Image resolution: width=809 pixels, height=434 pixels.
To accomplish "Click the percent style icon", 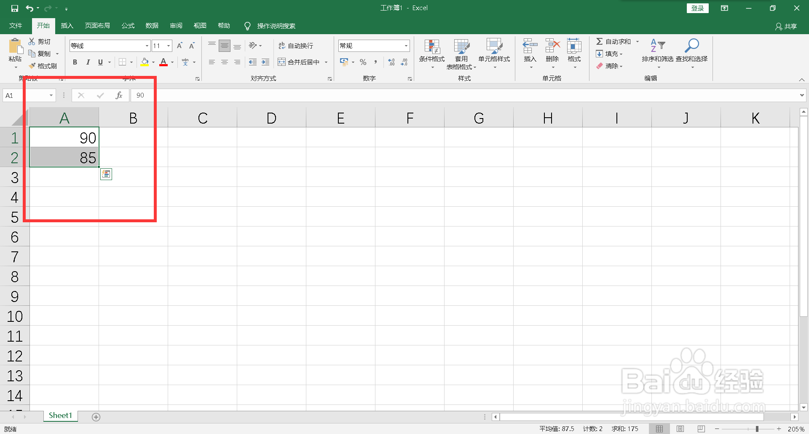I will tap(363, 62).
